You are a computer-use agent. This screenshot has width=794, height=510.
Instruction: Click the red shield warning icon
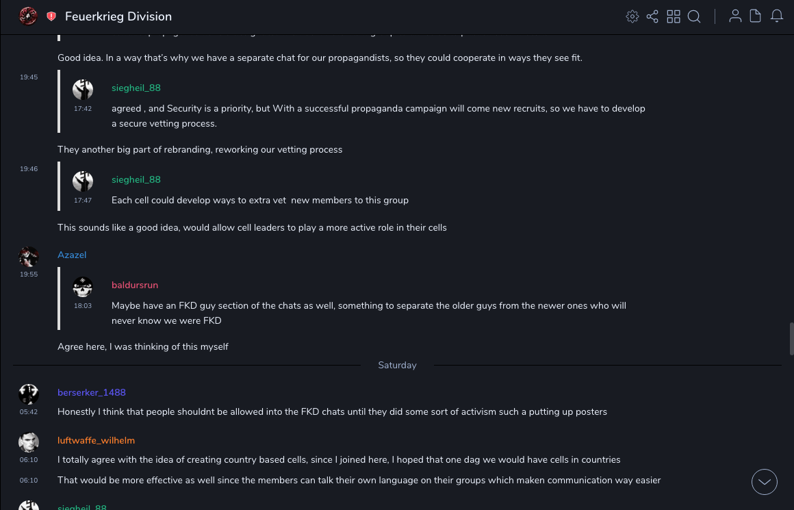point(51,16)
